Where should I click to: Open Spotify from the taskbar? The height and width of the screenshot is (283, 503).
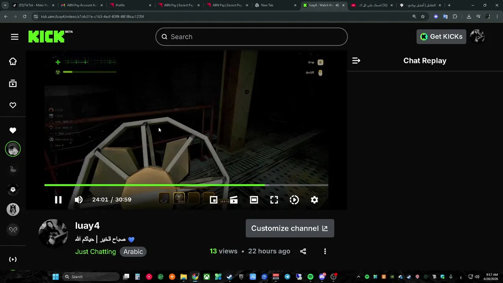point(310,277)
